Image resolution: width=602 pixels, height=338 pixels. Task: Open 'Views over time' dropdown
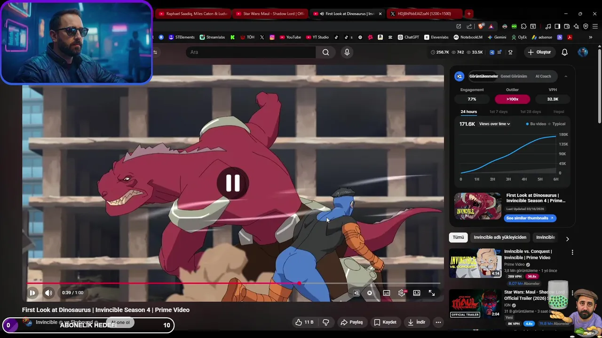tap(495, 124)
